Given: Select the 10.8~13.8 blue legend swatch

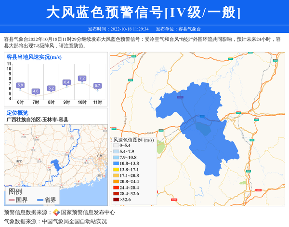Looking at the screenshot, I should click(116, 163).
